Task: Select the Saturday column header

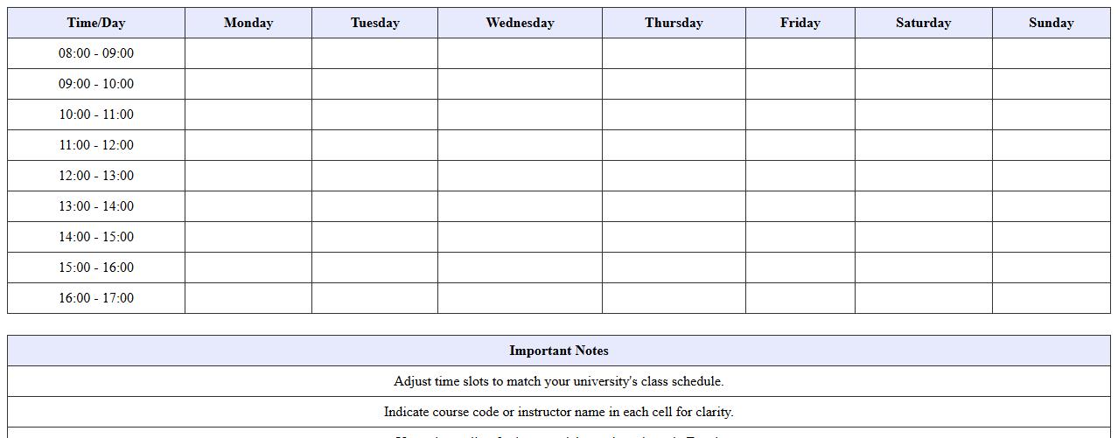Action: (x=923, y=23)
